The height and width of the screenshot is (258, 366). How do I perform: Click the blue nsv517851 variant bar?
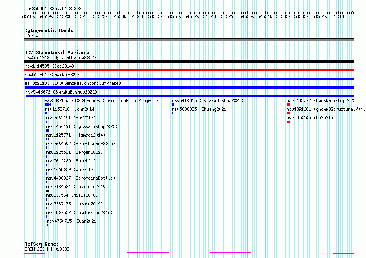(x=189, y=79)
